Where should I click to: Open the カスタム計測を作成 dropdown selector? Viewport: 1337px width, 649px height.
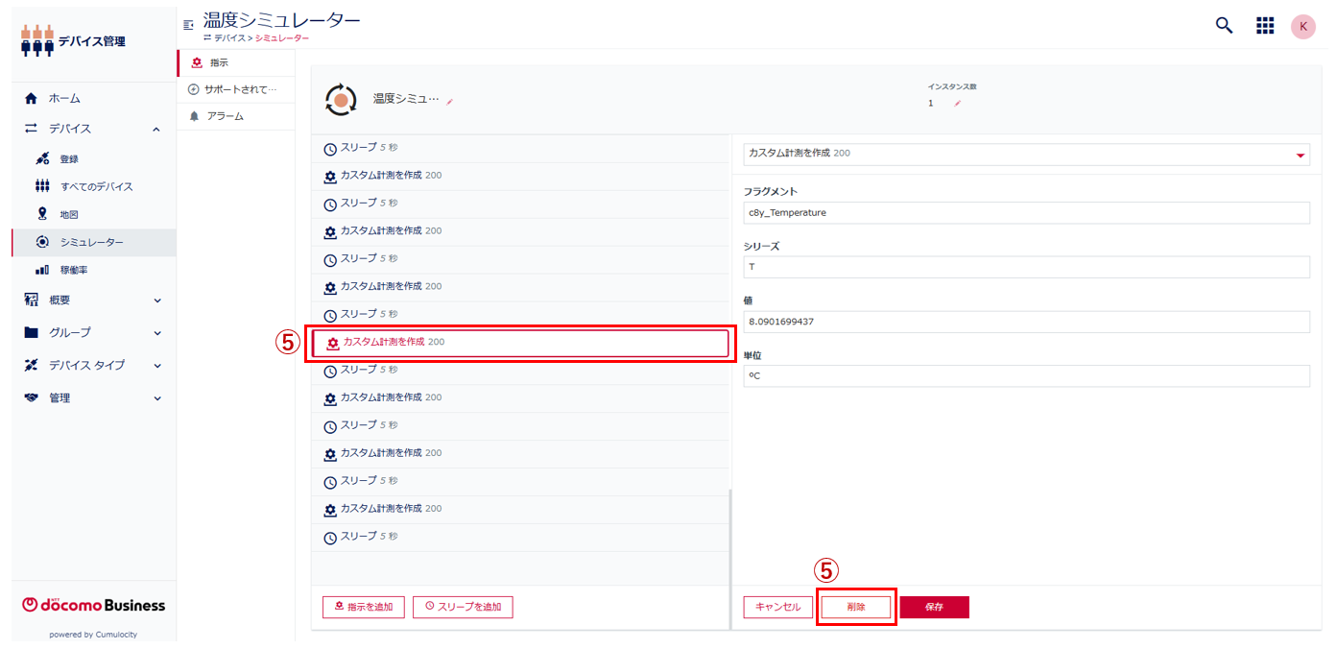tap(1026, 155)
